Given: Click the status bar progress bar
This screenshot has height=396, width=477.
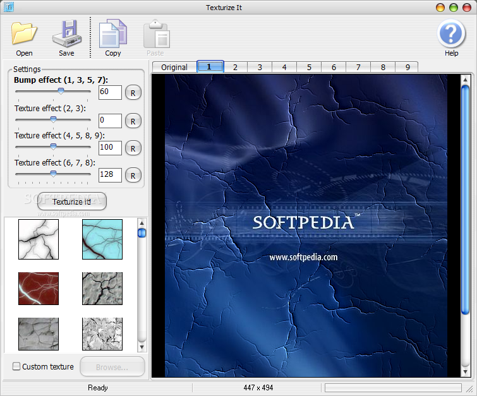Looking at the screenshot, I should [x=393, y=388].
